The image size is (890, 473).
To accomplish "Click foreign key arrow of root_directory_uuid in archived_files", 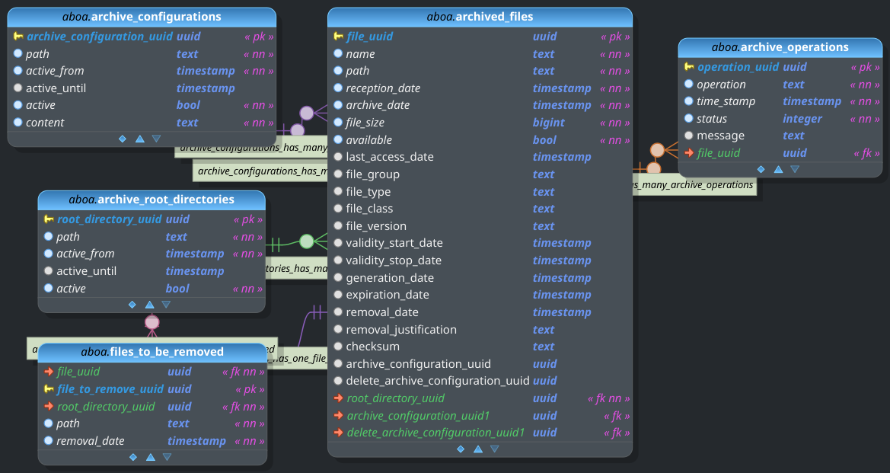I will tap(338, 398).
